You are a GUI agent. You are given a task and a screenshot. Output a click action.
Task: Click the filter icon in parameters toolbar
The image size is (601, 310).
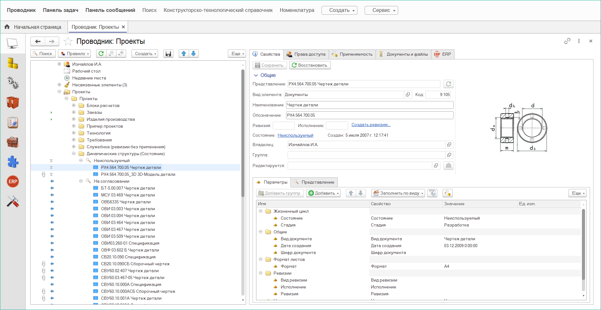coord(432,193)
